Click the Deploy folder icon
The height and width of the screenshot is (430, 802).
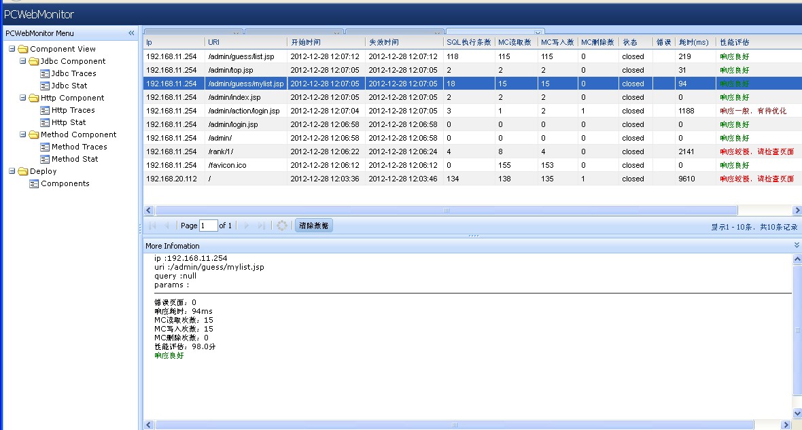coord(23,171)
